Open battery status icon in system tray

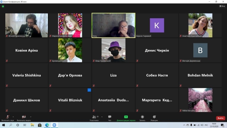[195, 125]
